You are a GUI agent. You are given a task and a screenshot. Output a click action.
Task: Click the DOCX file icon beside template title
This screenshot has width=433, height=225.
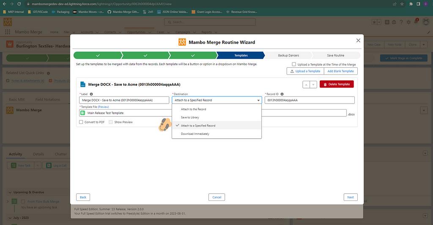[83, 85]
